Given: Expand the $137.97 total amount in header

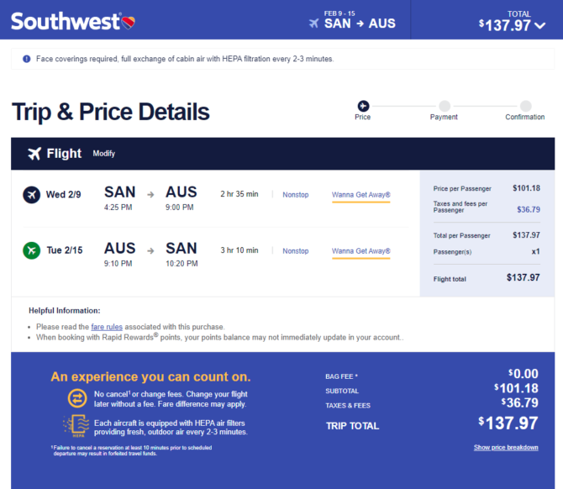Looking at the screenshot, I should [x=504, y=25].
